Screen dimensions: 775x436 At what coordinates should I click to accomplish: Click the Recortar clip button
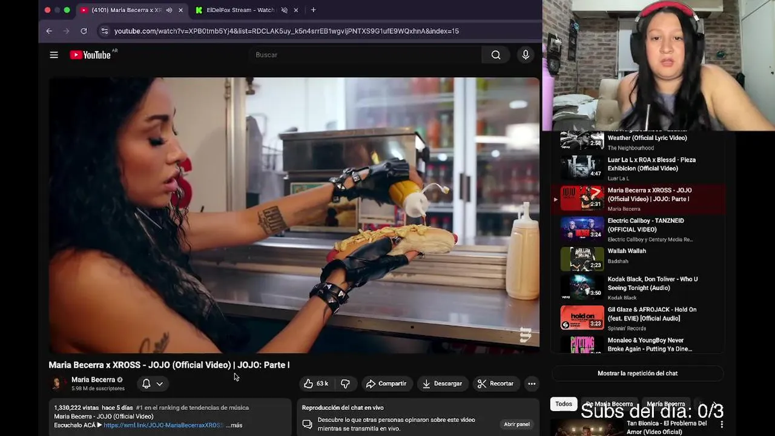pos(495,383)
